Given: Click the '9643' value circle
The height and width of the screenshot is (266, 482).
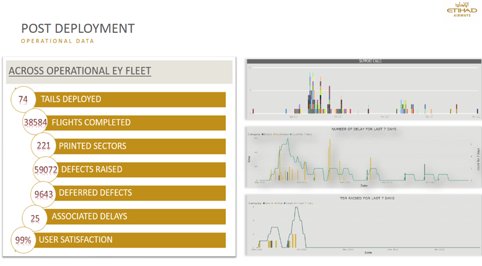Looking at the screenshot, I should (43, 194).
